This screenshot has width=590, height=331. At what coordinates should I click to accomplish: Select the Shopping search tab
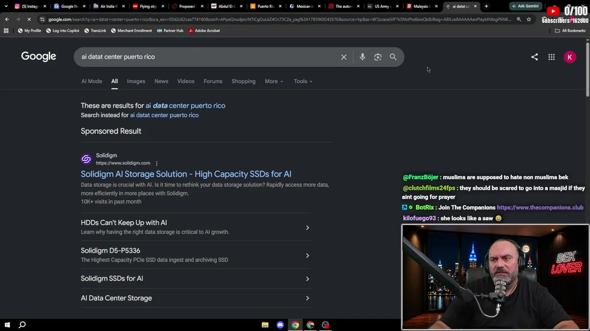[x=243, y=81]
